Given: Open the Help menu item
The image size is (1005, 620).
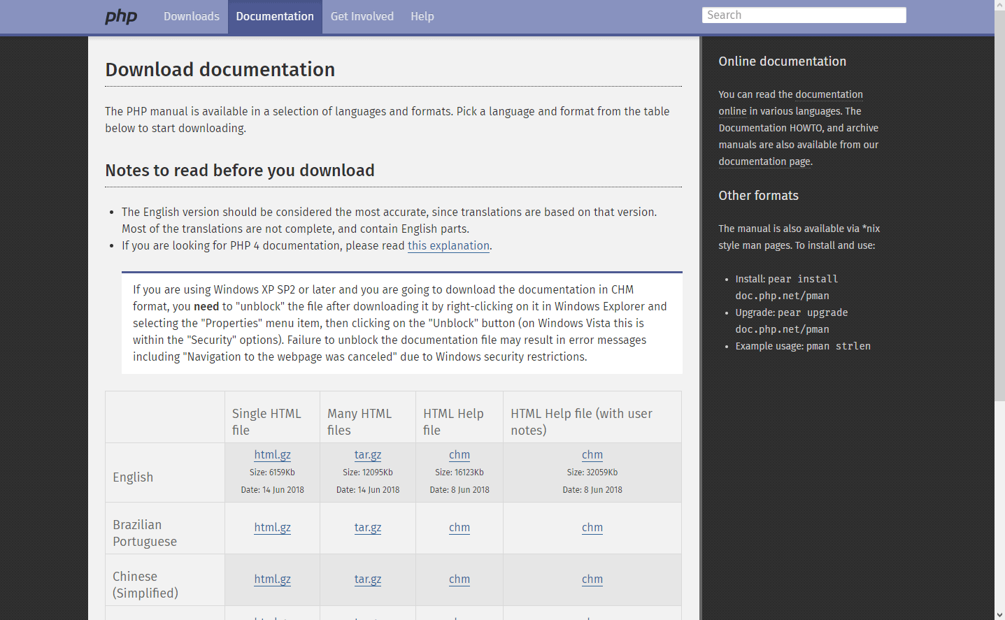Looking at the screenshot, I should click(422, 16).
